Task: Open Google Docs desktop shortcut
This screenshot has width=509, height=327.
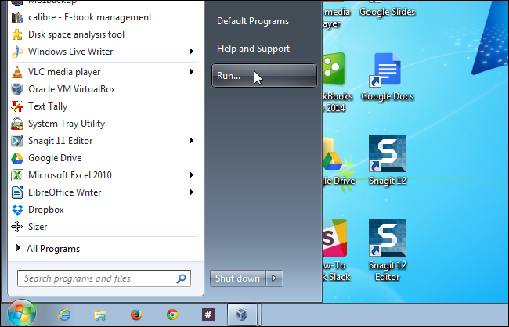Action: point(388,77)
